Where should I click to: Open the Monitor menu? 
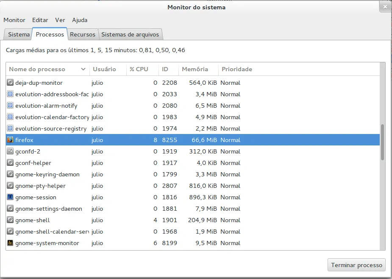(14, 20)
